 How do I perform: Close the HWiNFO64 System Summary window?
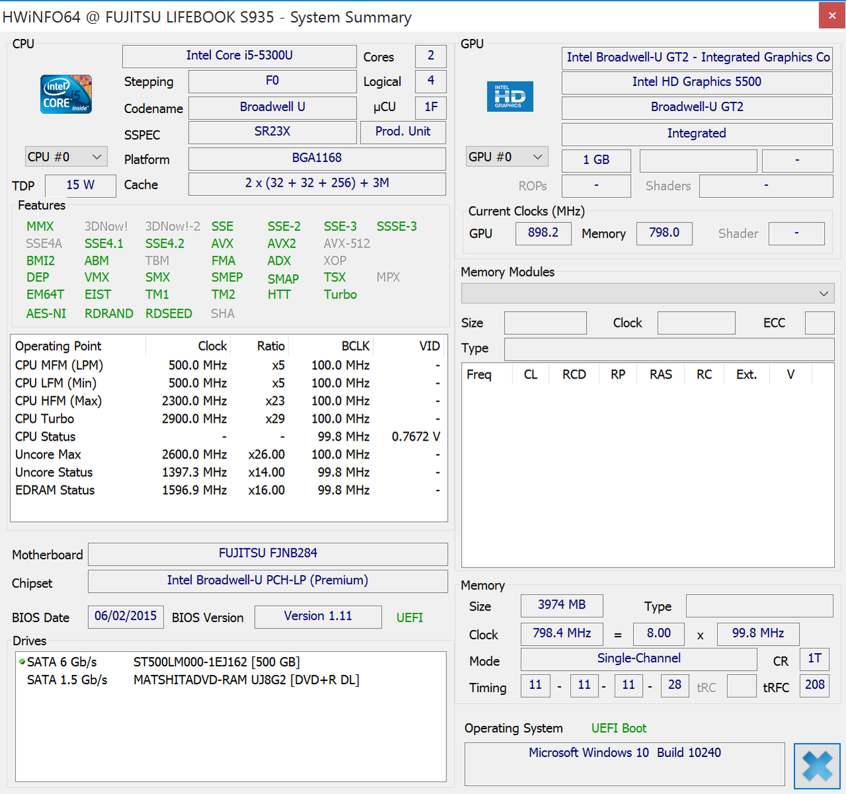pyautogui.click(x=832, y=15)
